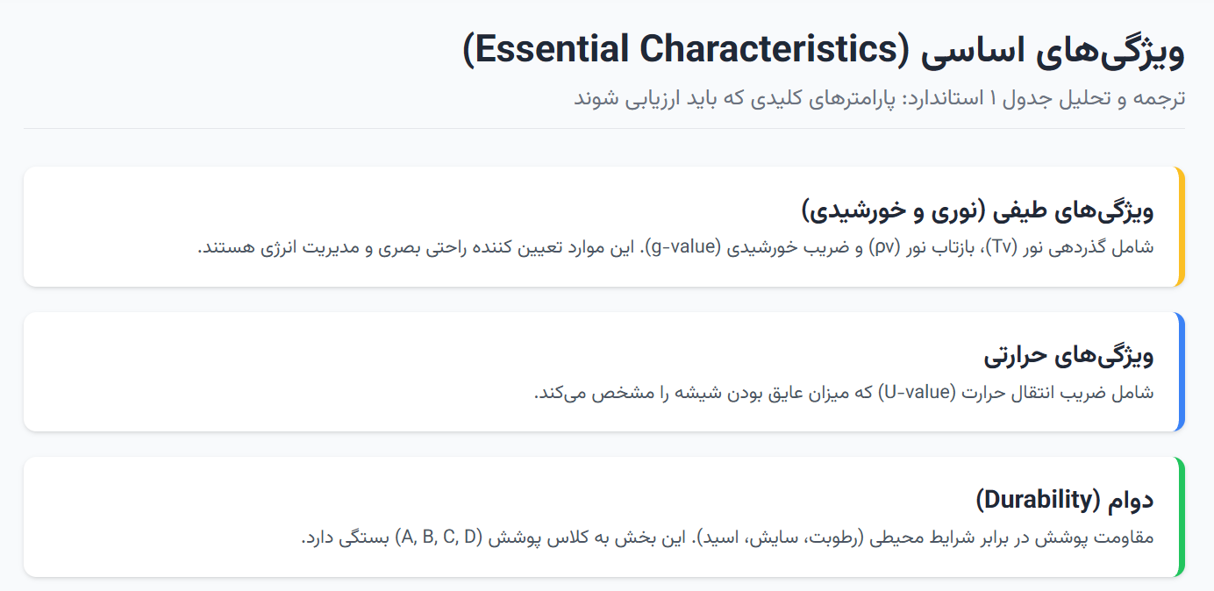This screenshot has width=1214, height=591.
Task: Click the blue accent bar on the thermal card
Action: point(1182,371)
